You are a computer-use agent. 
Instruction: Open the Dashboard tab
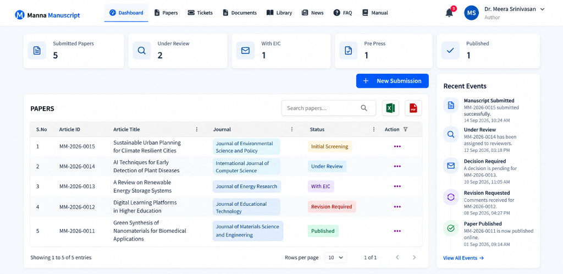pos(126,13)
